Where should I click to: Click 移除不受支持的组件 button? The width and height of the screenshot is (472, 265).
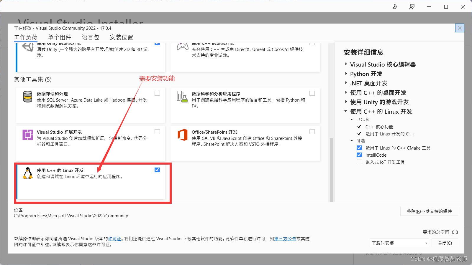click(x=429, y=211)
